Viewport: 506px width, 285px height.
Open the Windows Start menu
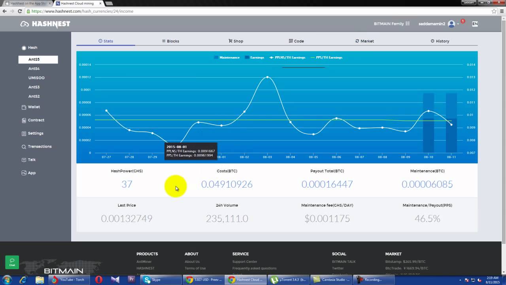click(7, 279)
